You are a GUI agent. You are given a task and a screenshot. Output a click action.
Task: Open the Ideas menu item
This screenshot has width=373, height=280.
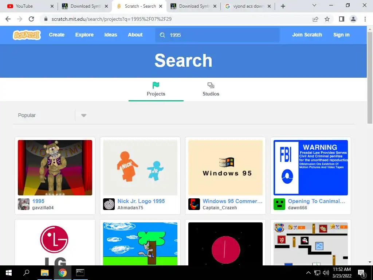(111, 35)
